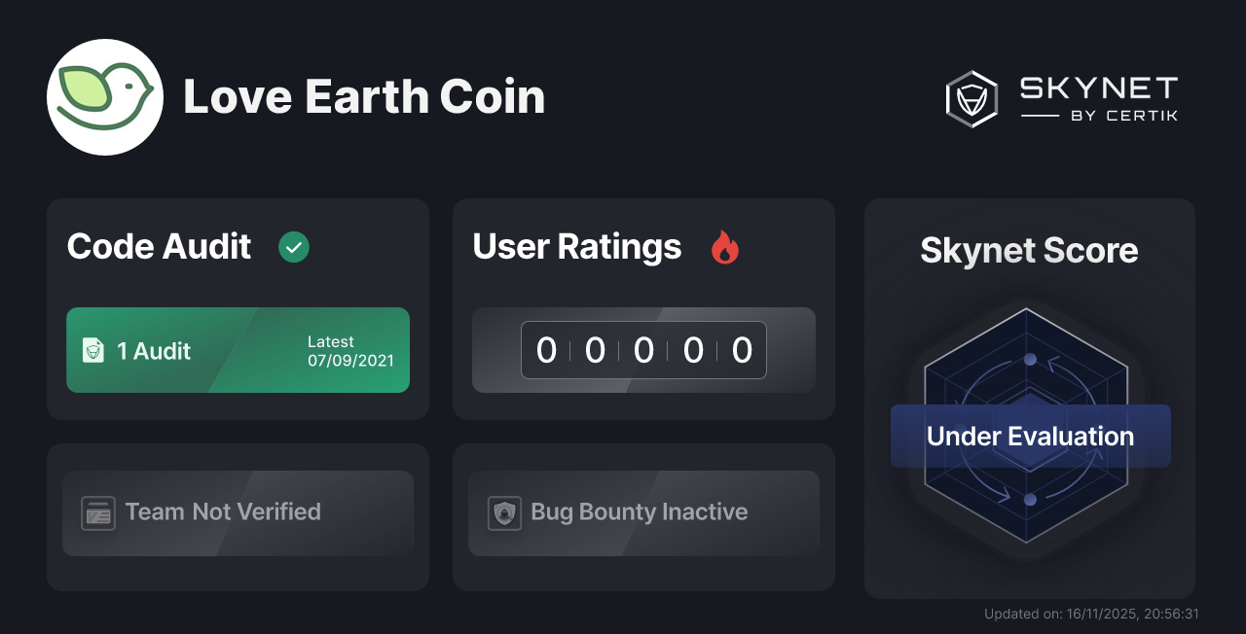This screenshot has height=634, width=1246.
Task: Open the Latest 07/09/2021 audit link
Action: 348,350
